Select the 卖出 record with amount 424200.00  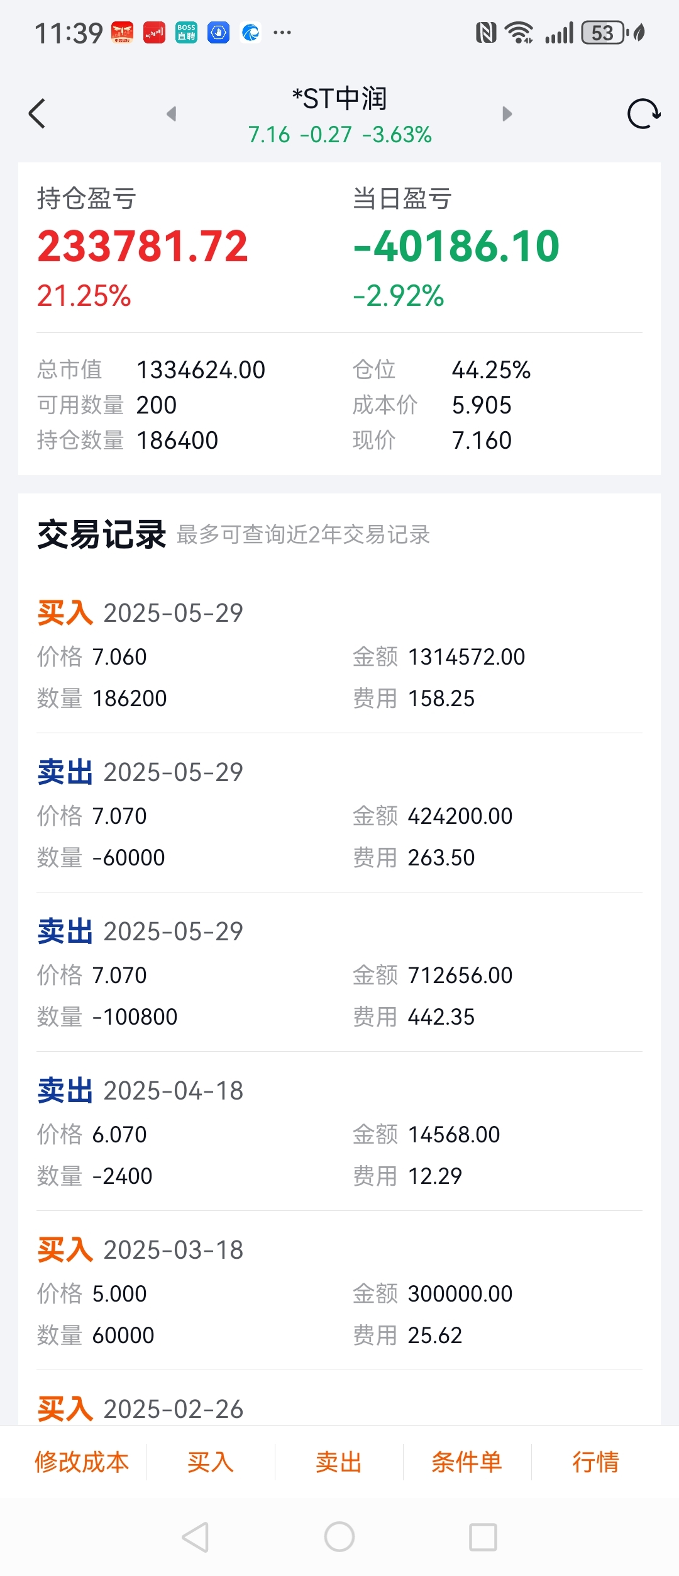[x=339, y=813]
